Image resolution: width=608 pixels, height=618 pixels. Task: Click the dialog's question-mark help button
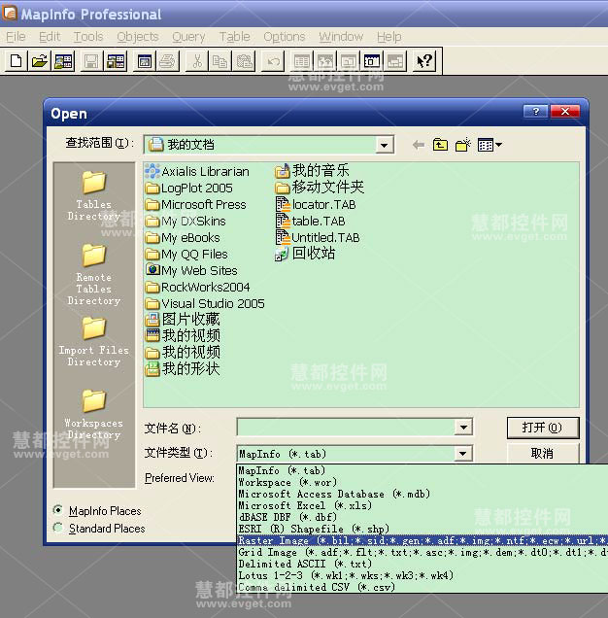(535, 112)
